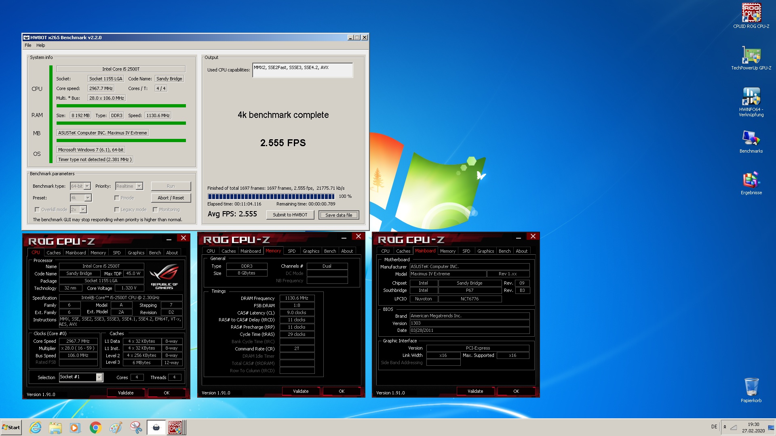Open the network signal tray icon

[734, 427]
